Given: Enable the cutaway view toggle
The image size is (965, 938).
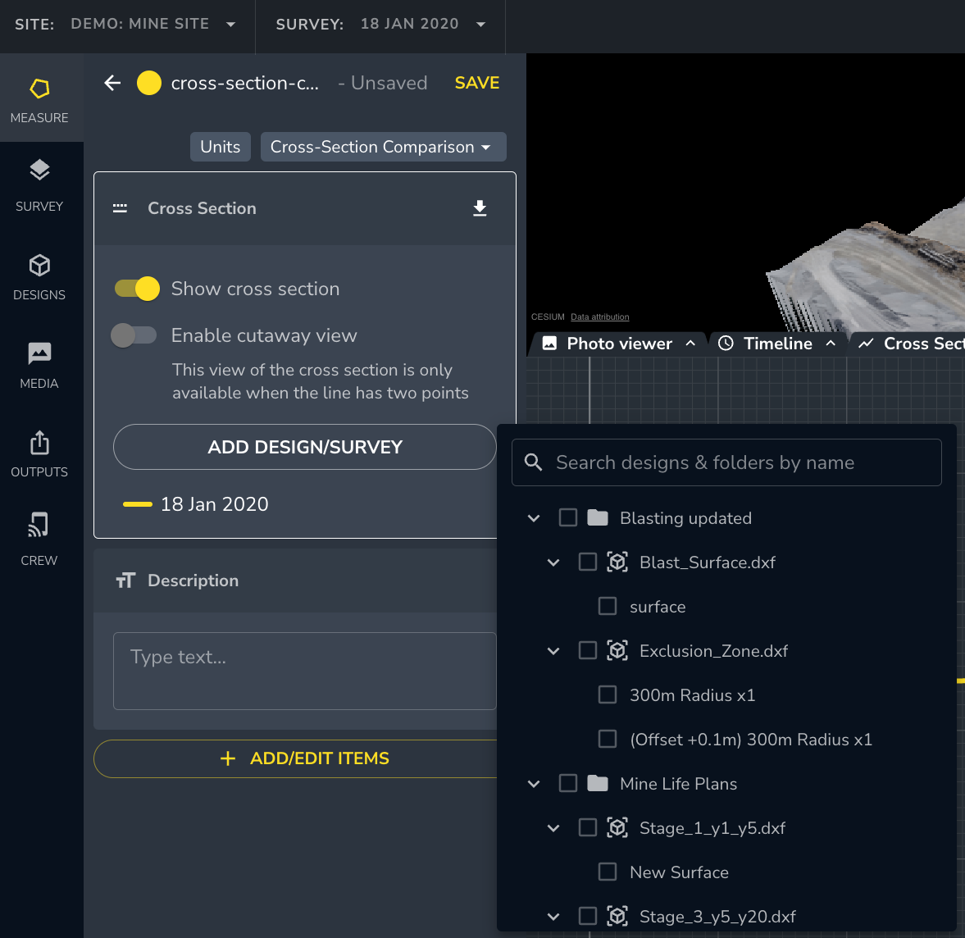Looking at the screenshot, I should [134, 335].
